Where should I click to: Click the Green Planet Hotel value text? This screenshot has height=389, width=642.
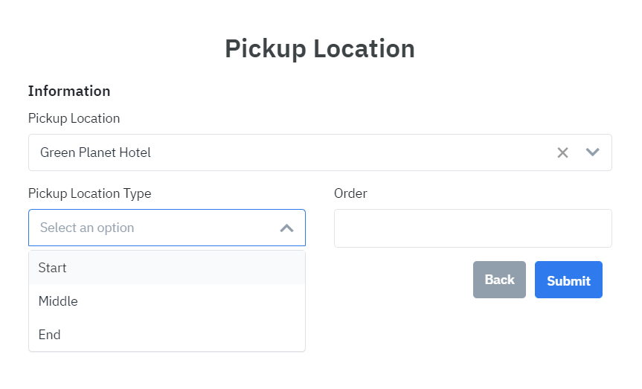[95, 152]
